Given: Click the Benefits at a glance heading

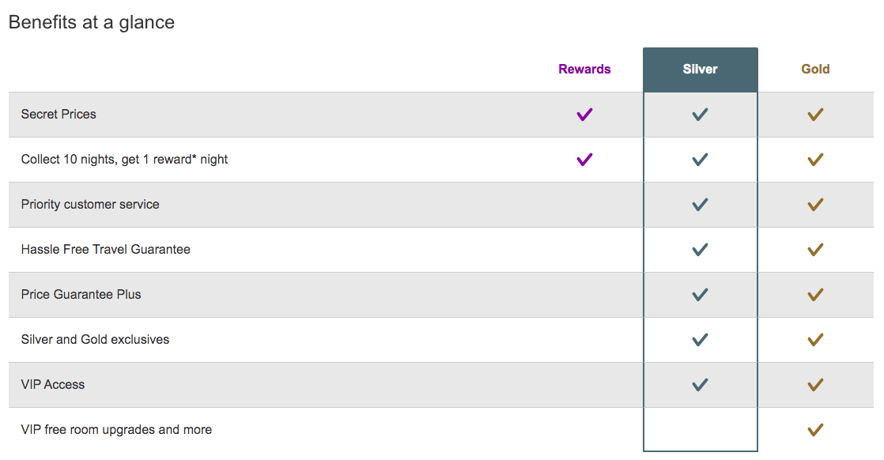Looking at the screenshot, I should 92,22.
